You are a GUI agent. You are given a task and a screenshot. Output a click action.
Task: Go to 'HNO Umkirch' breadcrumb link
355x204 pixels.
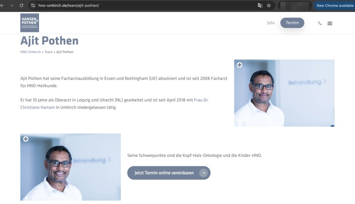pyautogui.click(x=31, y=52)
